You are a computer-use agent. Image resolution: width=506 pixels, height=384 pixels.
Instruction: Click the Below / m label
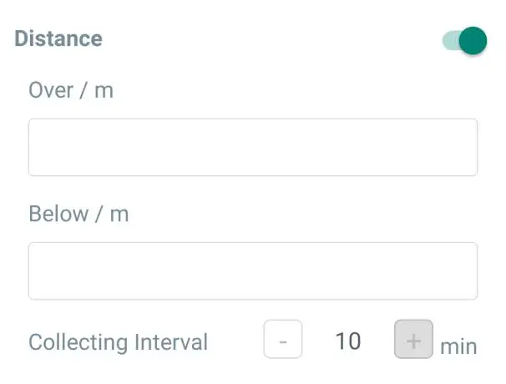(x=78, y=214)
